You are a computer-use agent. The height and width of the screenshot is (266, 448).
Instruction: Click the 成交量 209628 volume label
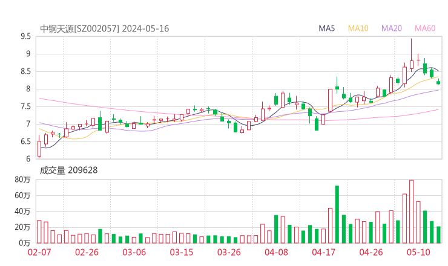click(68, 170)
